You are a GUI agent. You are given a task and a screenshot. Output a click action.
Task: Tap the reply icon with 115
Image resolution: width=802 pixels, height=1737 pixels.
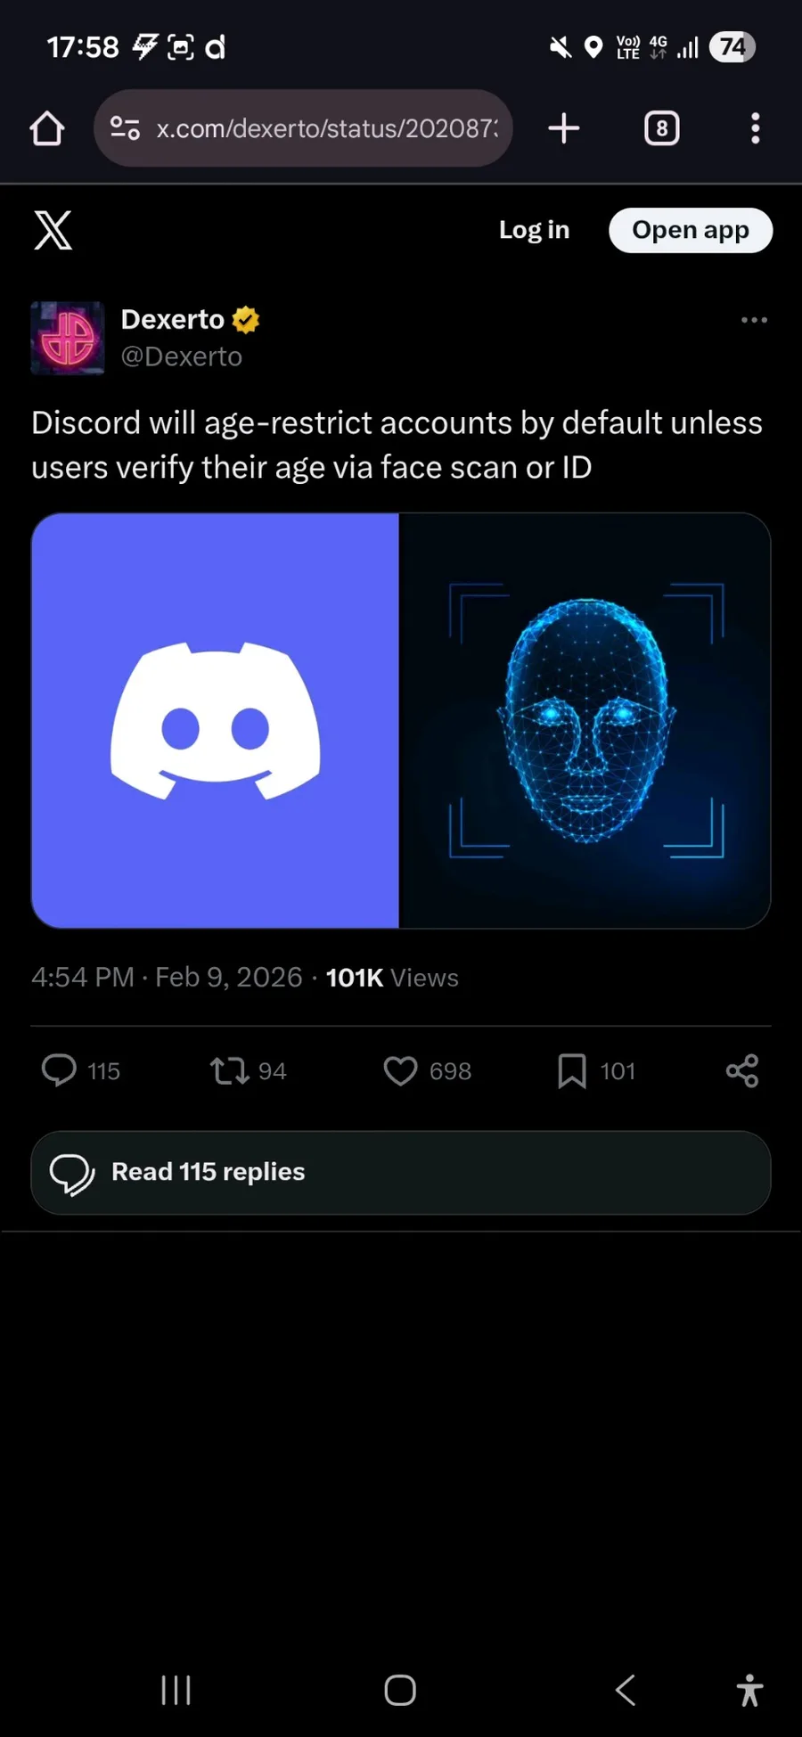tap(61, 1070)
